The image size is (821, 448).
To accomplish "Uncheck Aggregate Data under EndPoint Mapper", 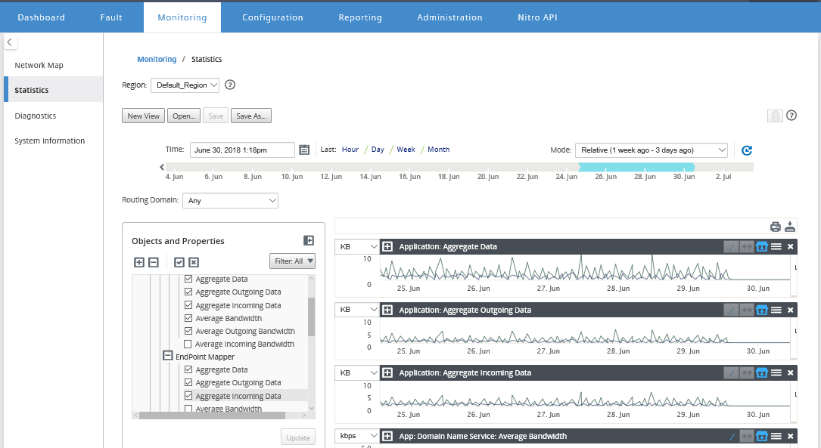I will coord(188,369).
